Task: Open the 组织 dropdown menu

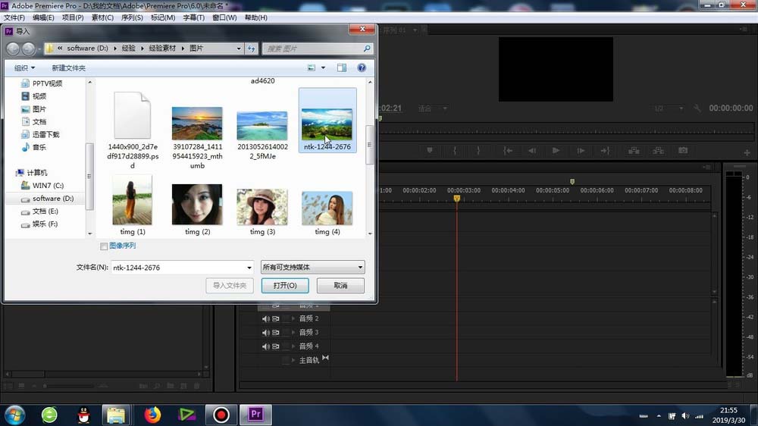Action: point(24,68)
